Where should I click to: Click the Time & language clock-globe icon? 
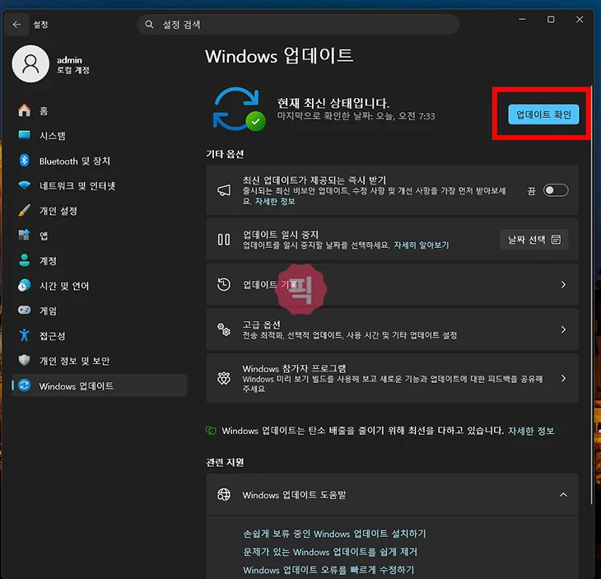click(x=24, y=285)
